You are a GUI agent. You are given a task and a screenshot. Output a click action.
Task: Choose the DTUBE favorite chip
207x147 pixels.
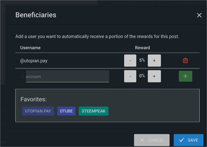tap(66, 111)
